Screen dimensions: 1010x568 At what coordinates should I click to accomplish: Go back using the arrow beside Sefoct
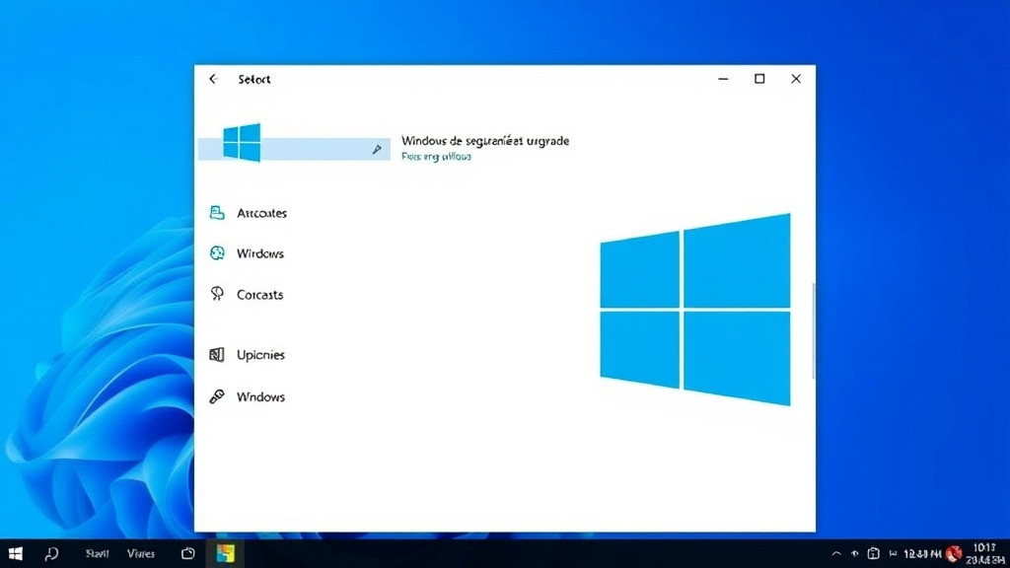(213, 79)
